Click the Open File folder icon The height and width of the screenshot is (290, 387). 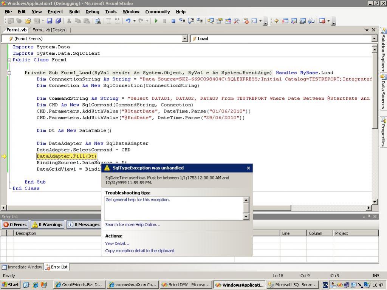[x=28, y=21]
